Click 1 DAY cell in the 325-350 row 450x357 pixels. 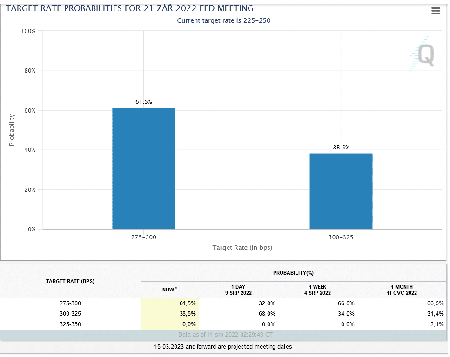coord(239,325)
